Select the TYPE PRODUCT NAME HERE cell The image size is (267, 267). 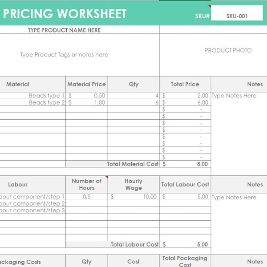point(80,30)
